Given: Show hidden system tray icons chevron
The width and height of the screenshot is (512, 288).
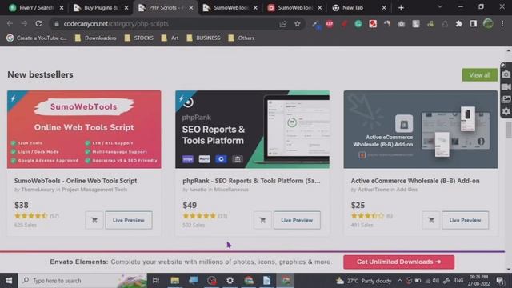Looking at the screenshot, I should [400, 281].
